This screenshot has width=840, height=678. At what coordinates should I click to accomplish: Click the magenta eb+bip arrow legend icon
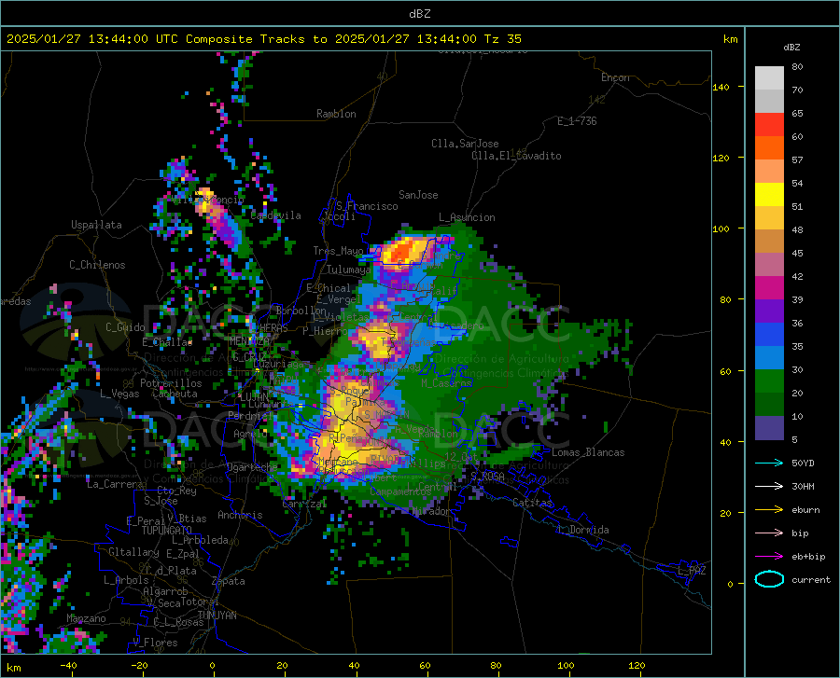769,557
